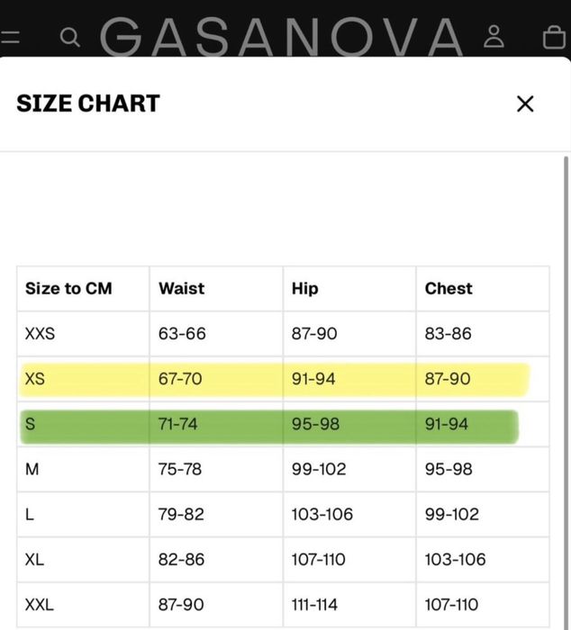Screen dimensions: 571x630
Task: Open the hamburger menu icon
Action: 10,37
